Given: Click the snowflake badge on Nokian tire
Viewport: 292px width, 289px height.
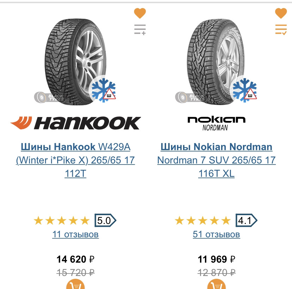Looking at the screenshot, I should (x=244, y=90).
